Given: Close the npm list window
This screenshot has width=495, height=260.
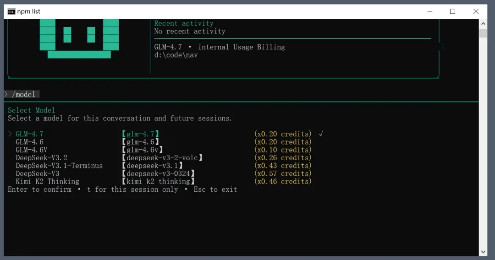Looking at the screenshot, I should tap(476, 11).
